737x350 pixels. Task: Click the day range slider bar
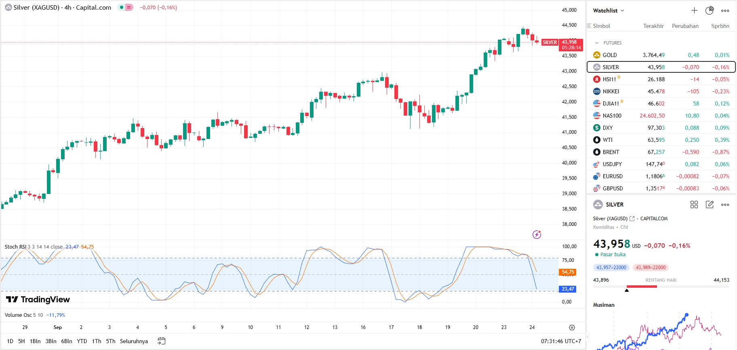click(x=661, y=287)
